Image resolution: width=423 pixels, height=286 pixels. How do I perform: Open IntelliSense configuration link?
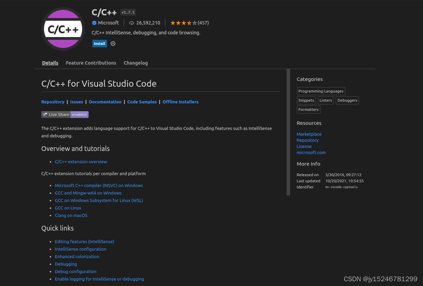click(80, 249)
